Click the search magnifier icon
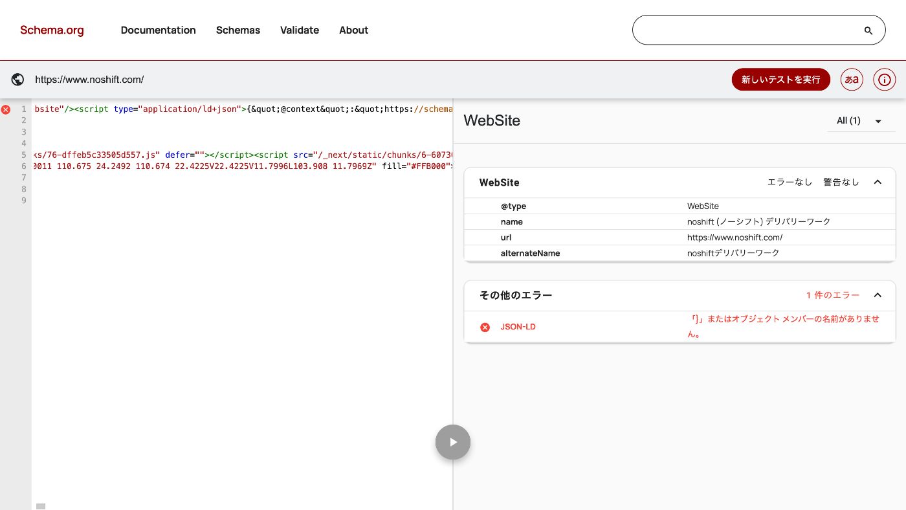This screenshot has width=906, height=510. 868,30
